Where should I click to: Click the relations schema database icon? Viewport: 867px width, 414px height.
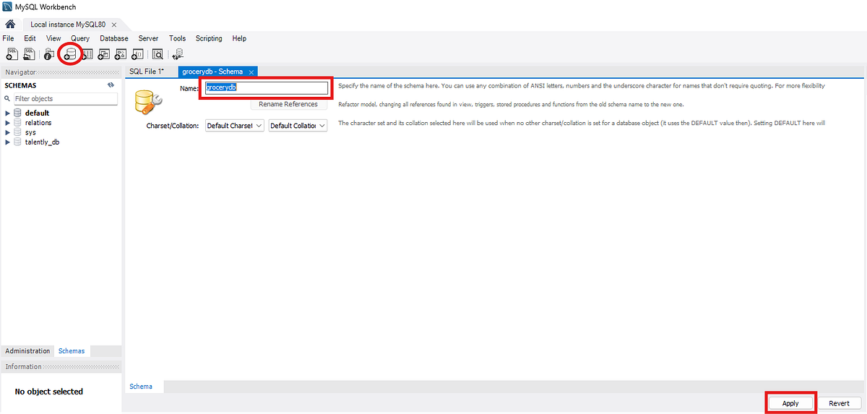[x=18, y=123]
